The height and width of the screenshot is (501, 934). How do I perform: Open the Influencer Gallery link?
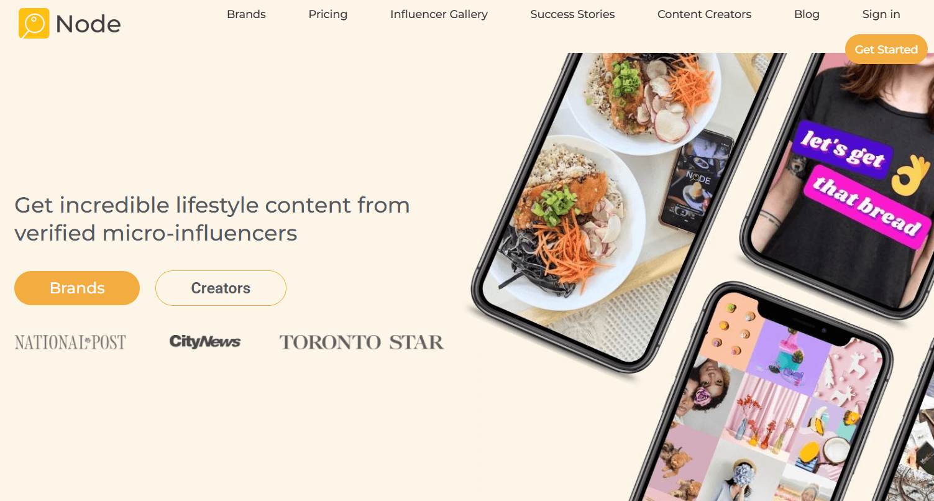point(439,14)
